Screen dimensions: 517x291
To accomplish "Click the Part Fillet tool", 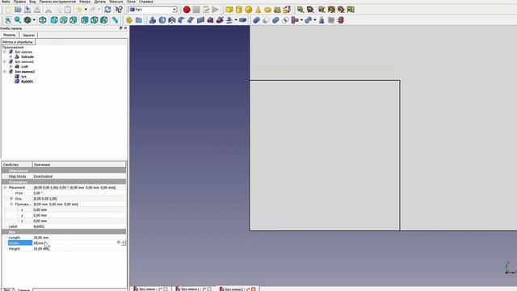I will pos(181,20).
